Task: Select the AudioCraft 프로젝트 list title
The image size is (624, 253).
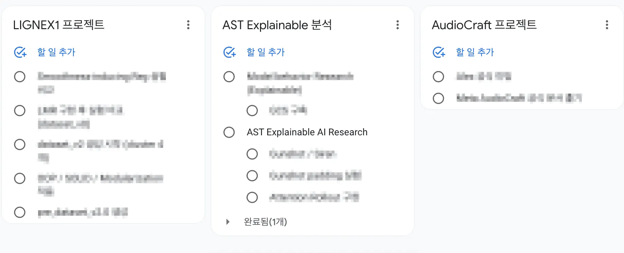Action: [x=484, y=25]
